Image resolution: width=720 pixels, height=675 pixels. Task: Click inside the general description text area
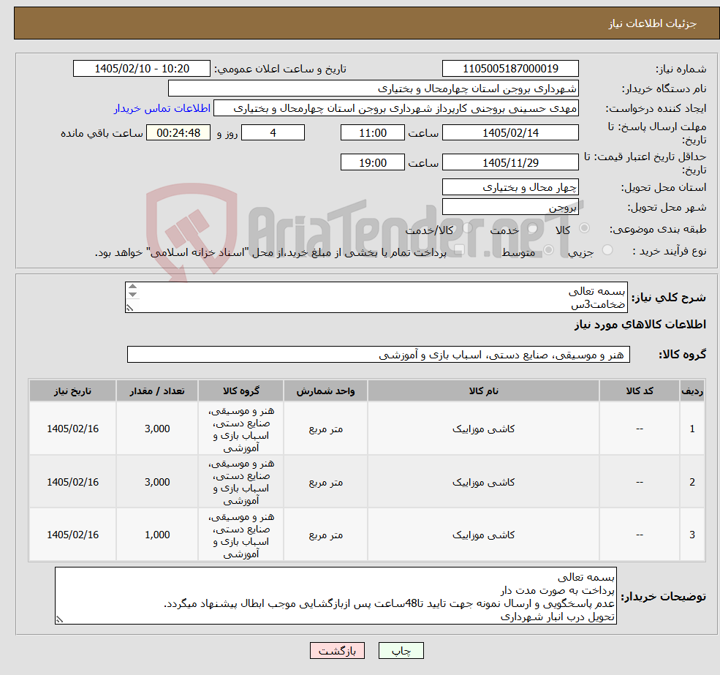376,298
